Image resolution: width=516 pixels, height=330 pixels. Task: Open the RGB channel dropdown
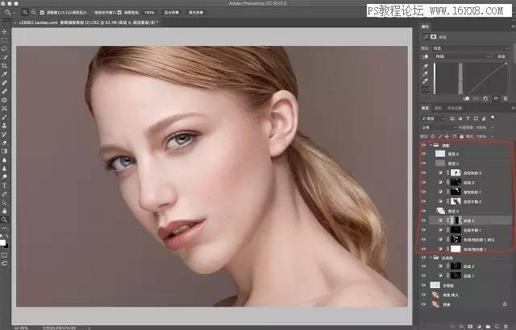pos(462,56)
